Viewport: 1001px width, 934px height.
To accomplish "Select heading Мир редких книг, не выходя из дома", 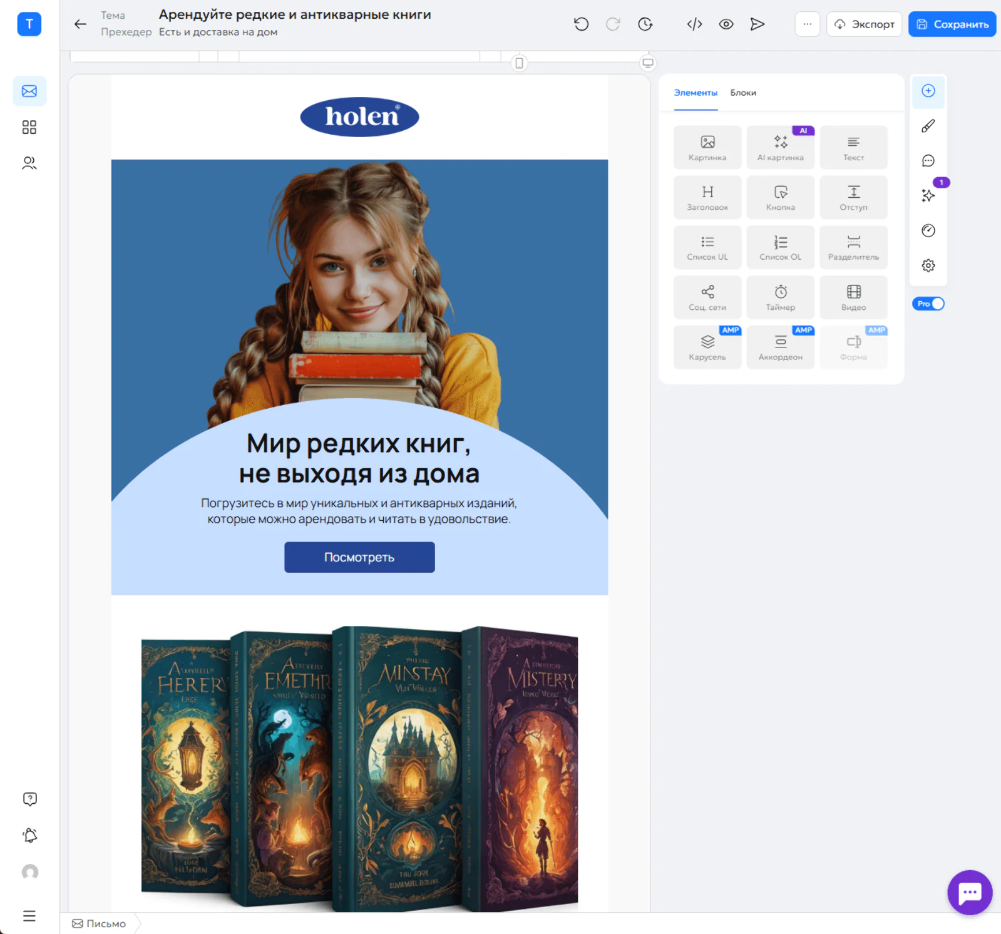I will pyautogui.click(x=359, y=459).
